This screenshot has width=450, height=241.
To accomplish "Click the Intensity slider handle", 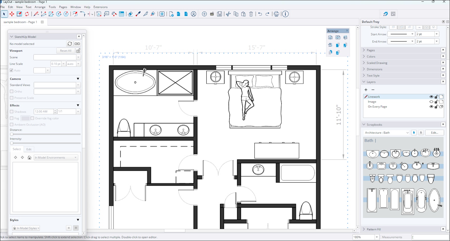I will tap(12, 143).
